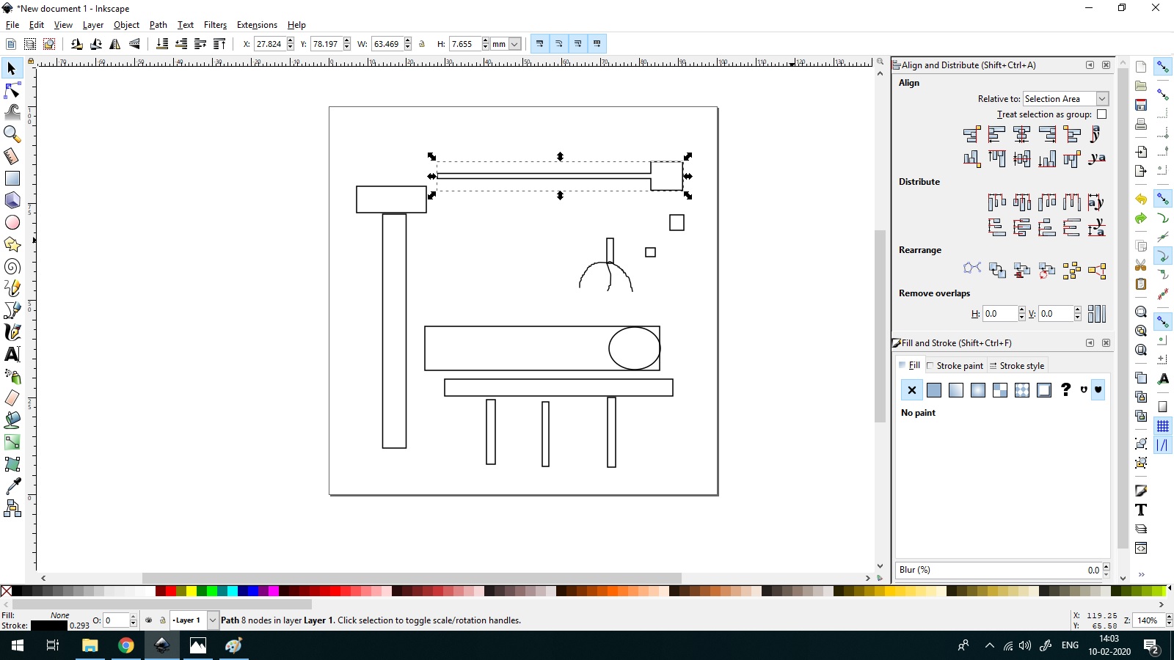Select the Text tool in toolbox
The height and width of the screenshot is (660, 1174).
12,354
